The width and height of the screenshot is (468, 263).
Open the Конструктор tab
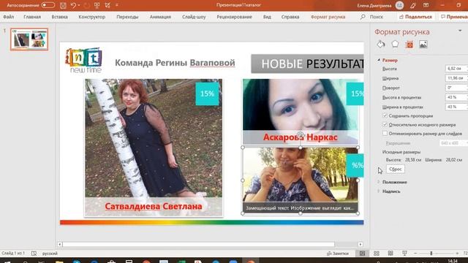91,17
